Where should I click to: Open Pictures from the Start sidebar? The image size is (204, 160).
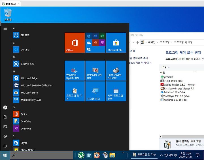pos(5,126)
